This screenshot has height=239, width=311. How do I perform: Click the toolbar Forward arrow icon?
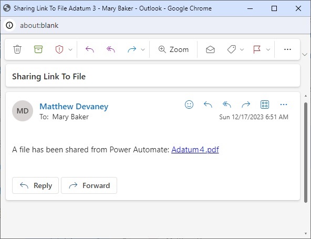coord(132,49)
